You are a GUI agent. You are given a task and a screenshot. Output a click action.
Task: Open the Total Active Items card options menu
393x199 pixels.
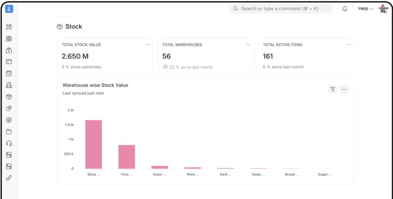[349, 45]
